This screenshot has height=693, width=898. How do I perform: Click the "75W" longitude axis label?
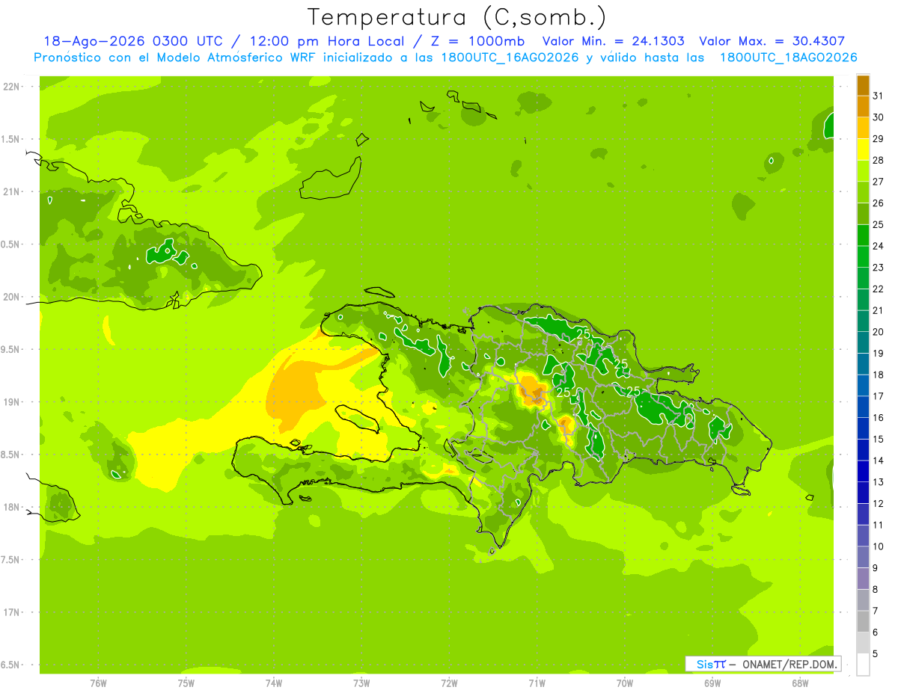tap(186, 684)
